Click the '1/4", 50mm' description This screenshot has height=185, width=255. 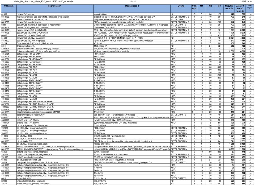[99, 112]
